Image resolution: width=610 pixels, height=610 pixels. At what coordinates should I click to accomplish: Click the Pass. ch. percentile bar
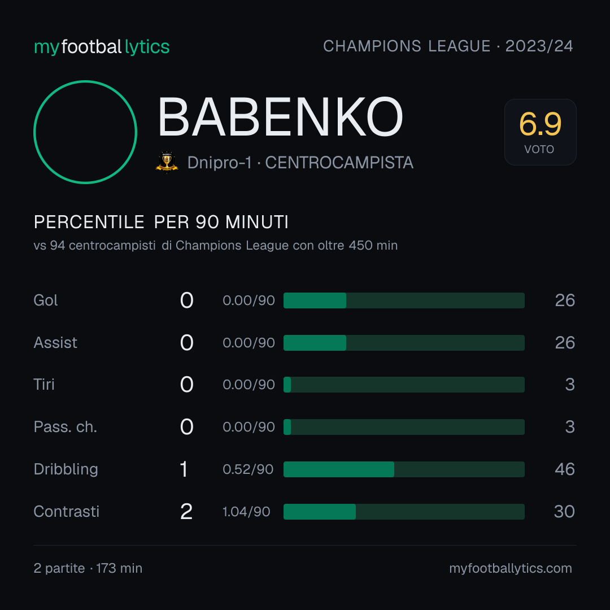click(x=404, y=427)
